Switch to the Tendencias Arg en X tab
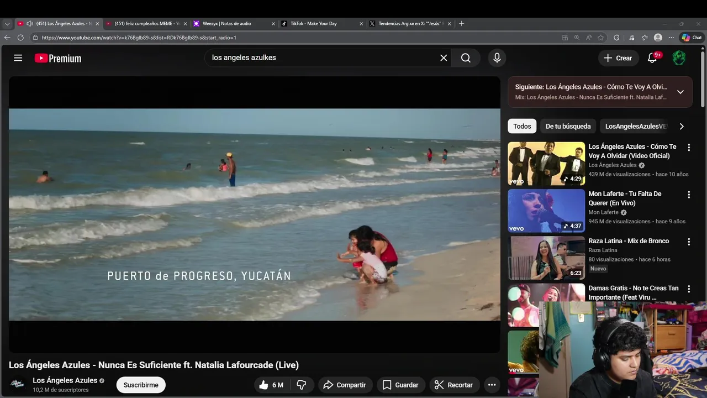 click(410, 24)
